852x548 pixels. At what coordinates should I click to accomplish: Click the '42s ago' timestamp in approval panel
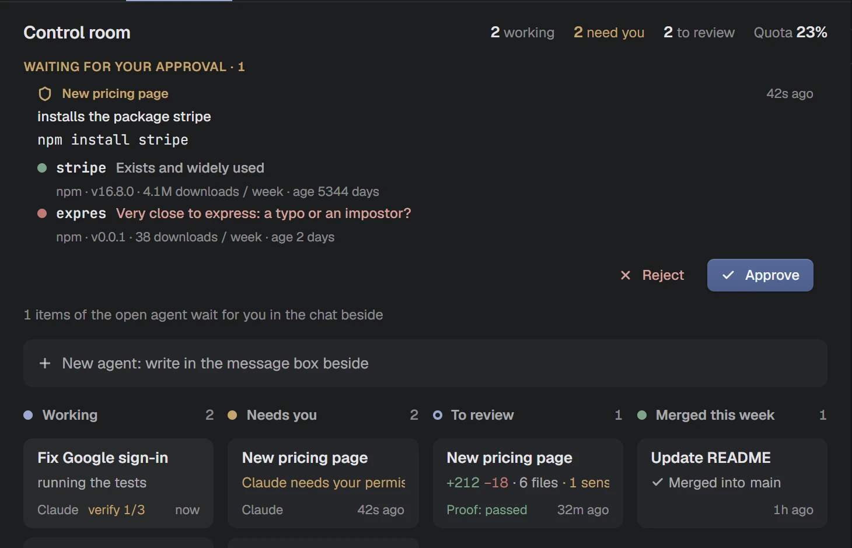coord(790,94)
